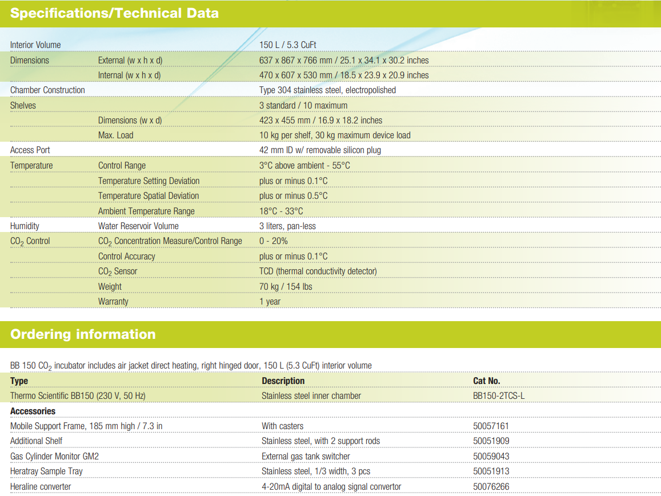
Task: Select 'Type 304 stainless steel, electropolished' text
Action: click(x=327, y=90)
